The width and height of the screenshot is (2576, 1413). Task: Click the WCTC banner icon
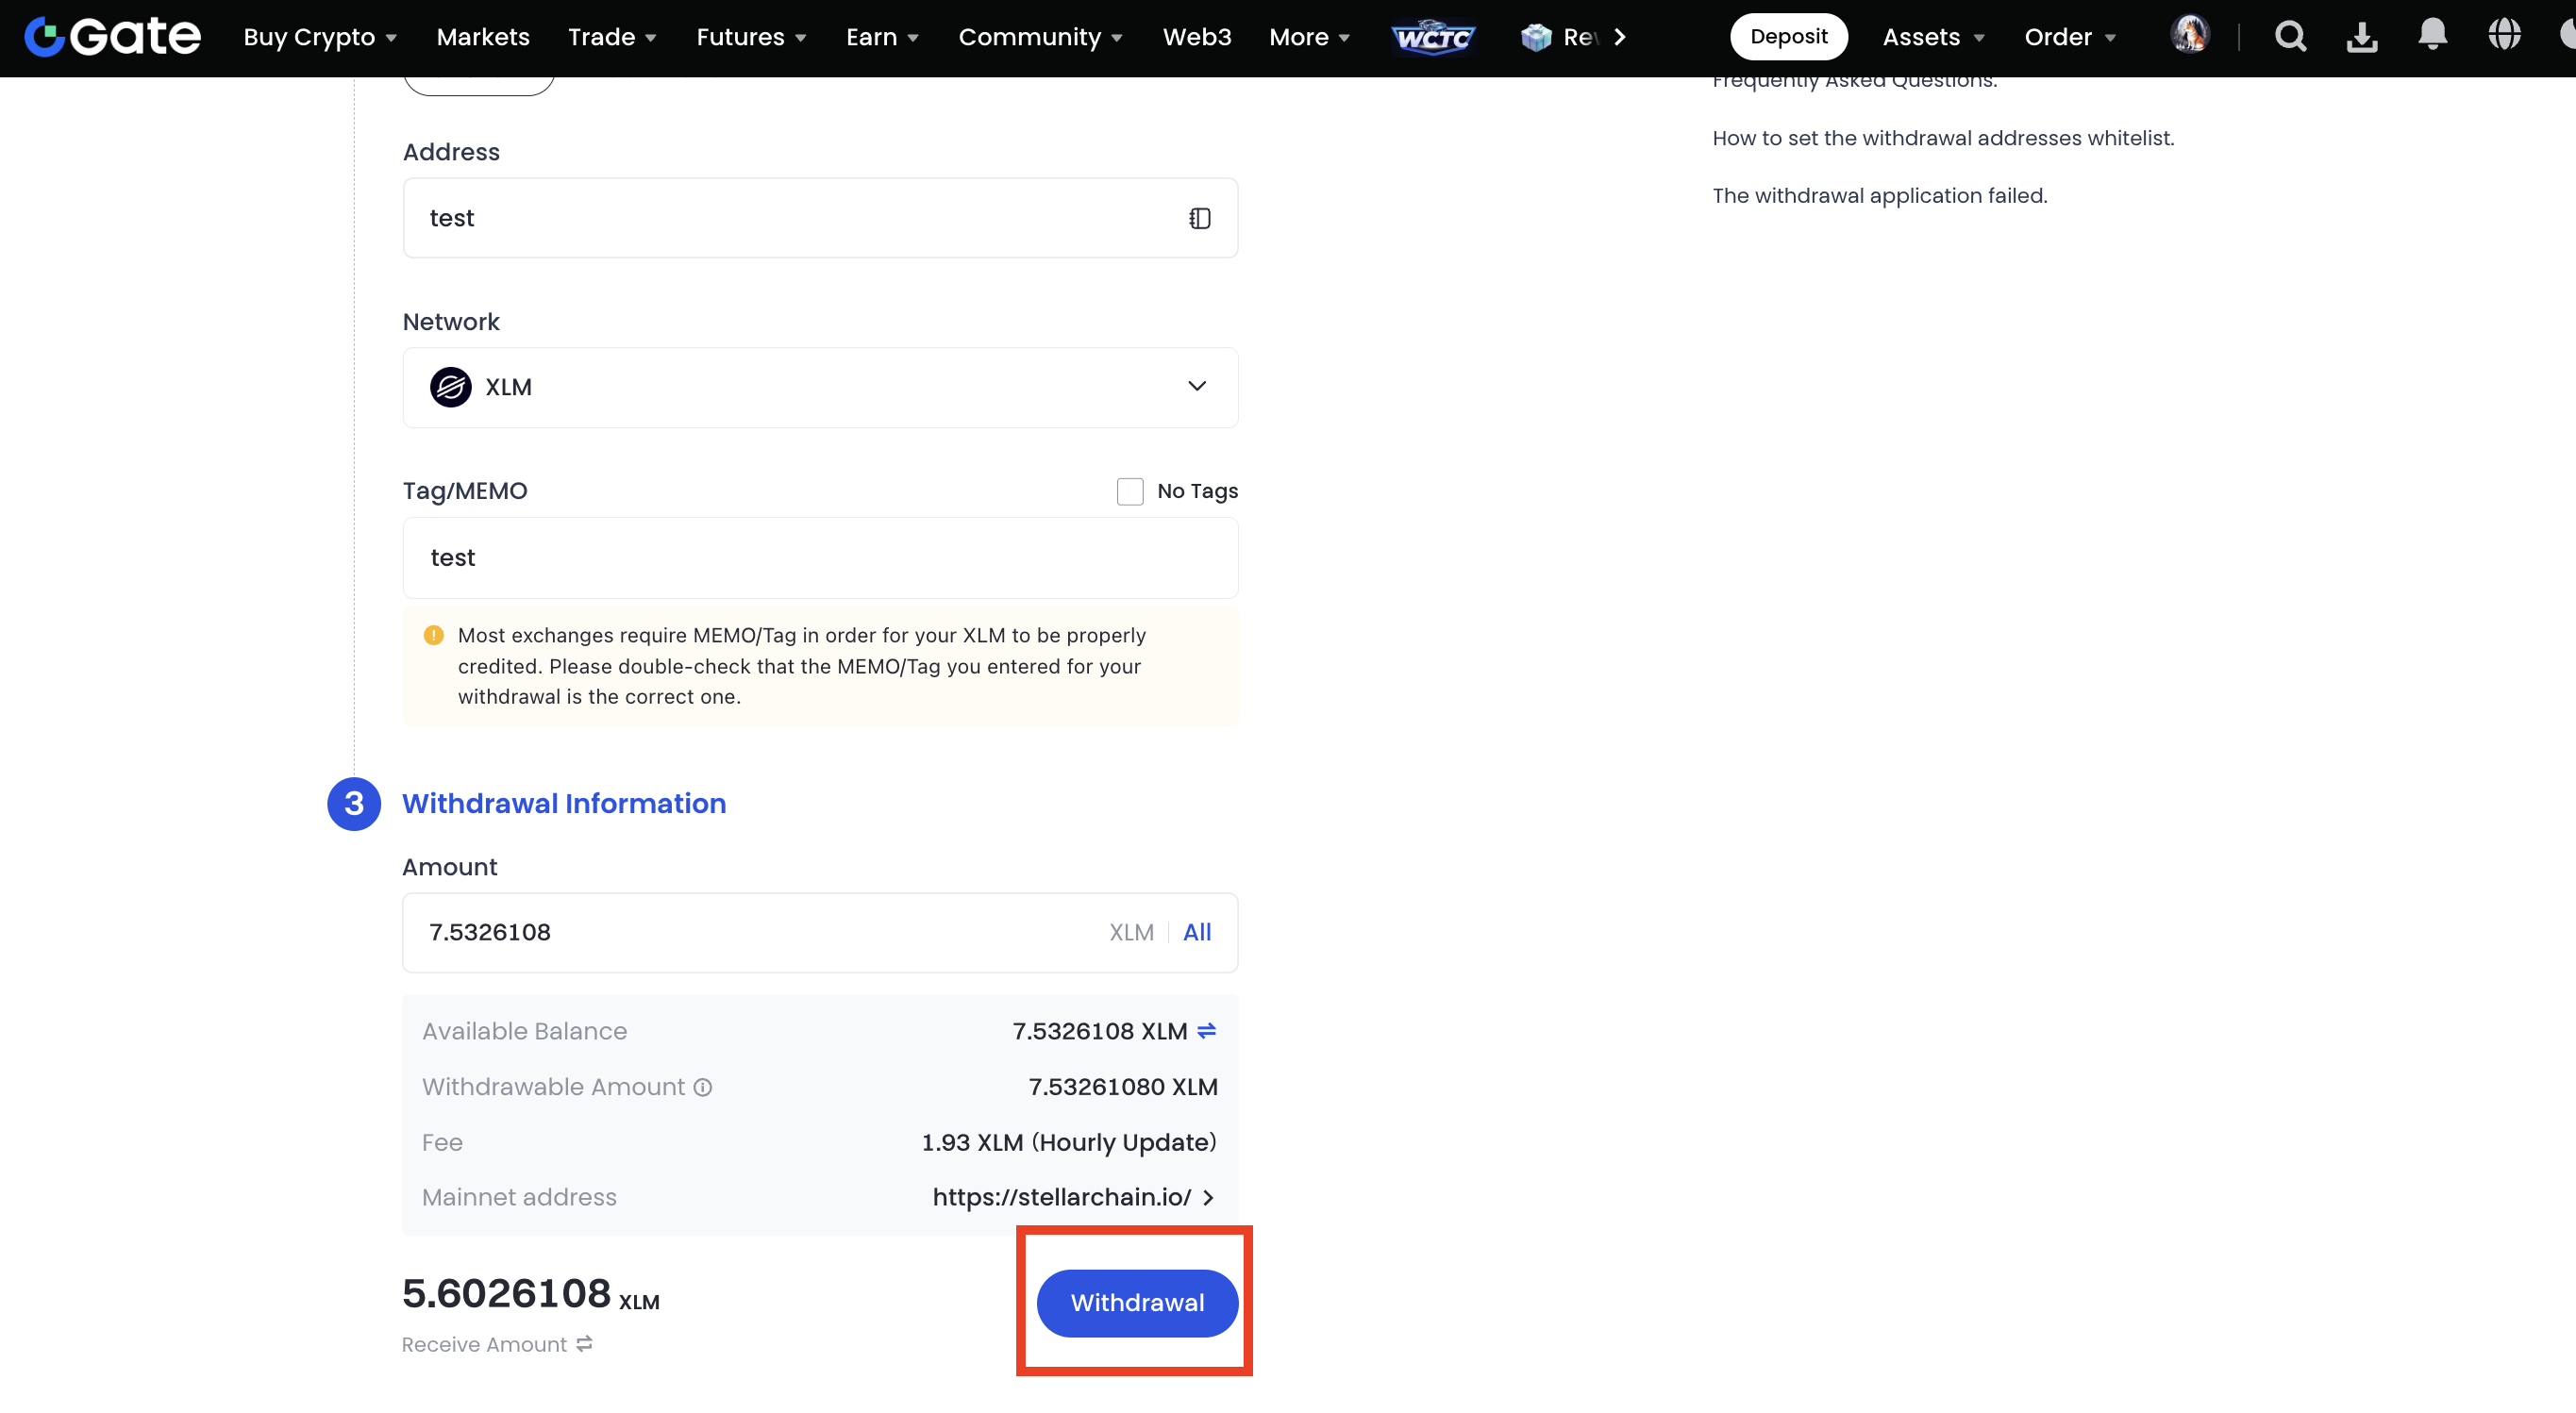point(1433,37)
